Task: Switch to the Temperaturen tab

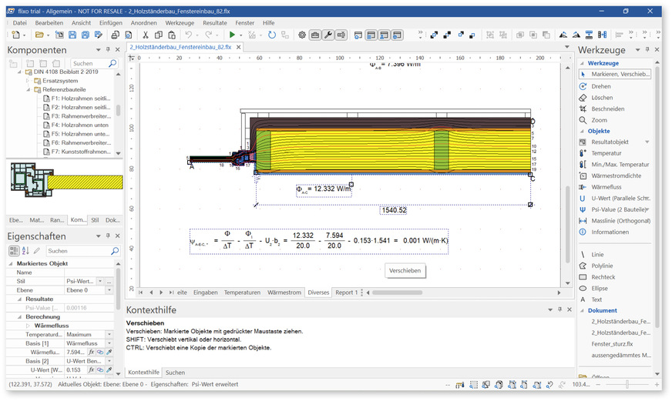Action: pyautogui.click(x=242, y=292)
